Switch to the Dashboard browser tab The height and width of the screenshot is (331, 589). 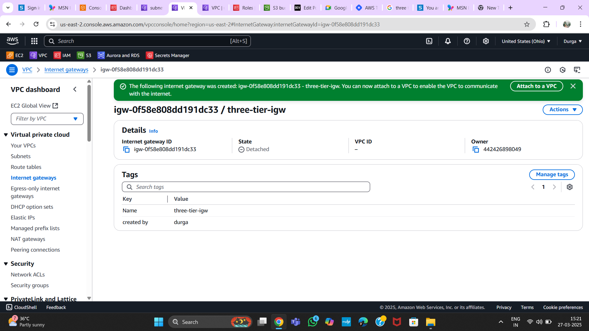tap(122, 8)
